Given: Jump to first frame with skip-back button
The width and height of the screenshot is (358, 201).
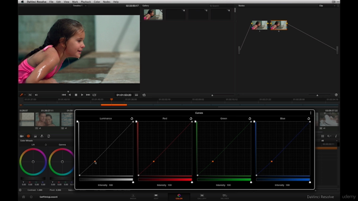Looking at the screenshot, I should coord(64,95).
